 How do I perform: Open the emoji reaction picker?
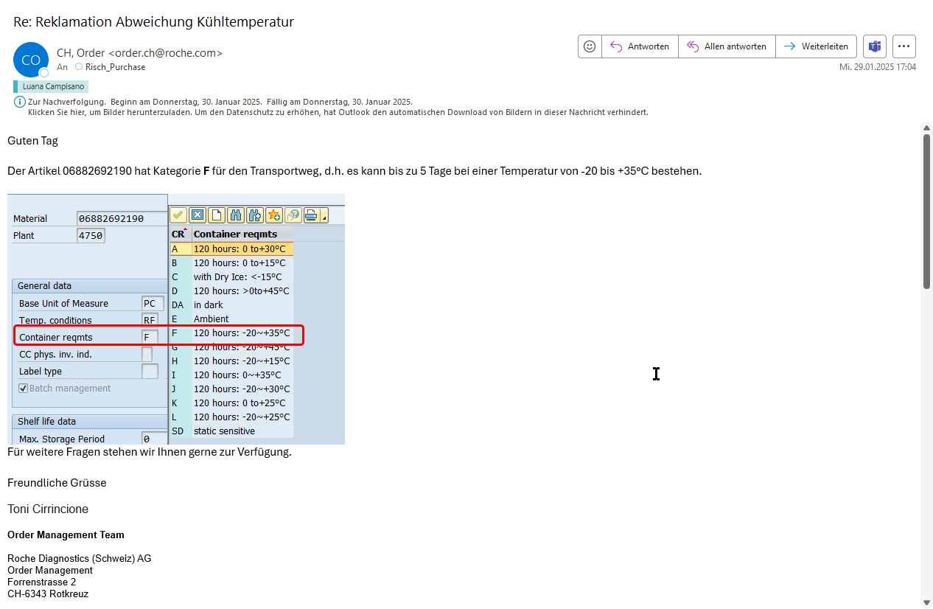[x=590, y=46]
